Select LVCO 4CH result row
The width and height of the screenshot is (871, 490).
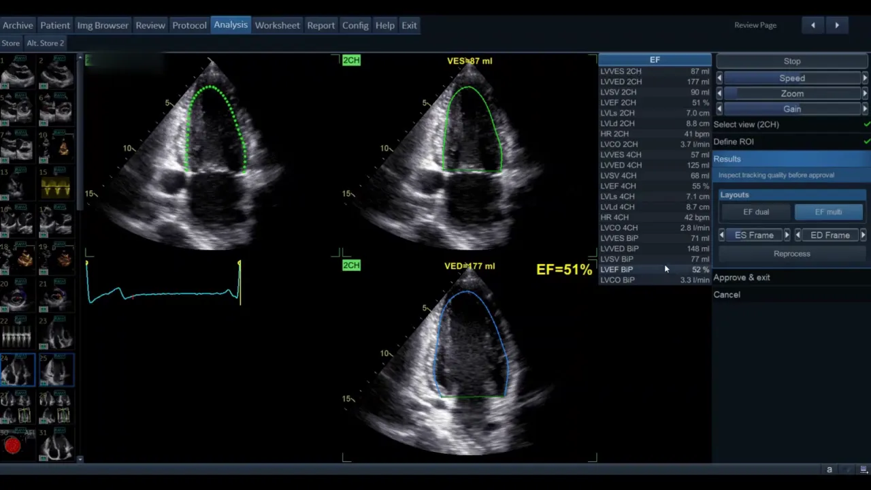(x=655, y=228)
